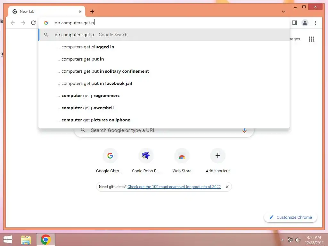
Task: Go back with the back arrow
Action: click(x=13, y=23)
